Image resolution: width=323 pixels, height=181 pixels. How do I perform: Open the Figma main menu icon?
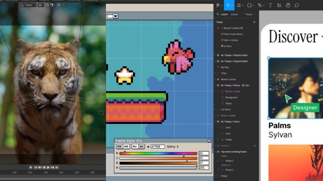click(x=218, y=5)
